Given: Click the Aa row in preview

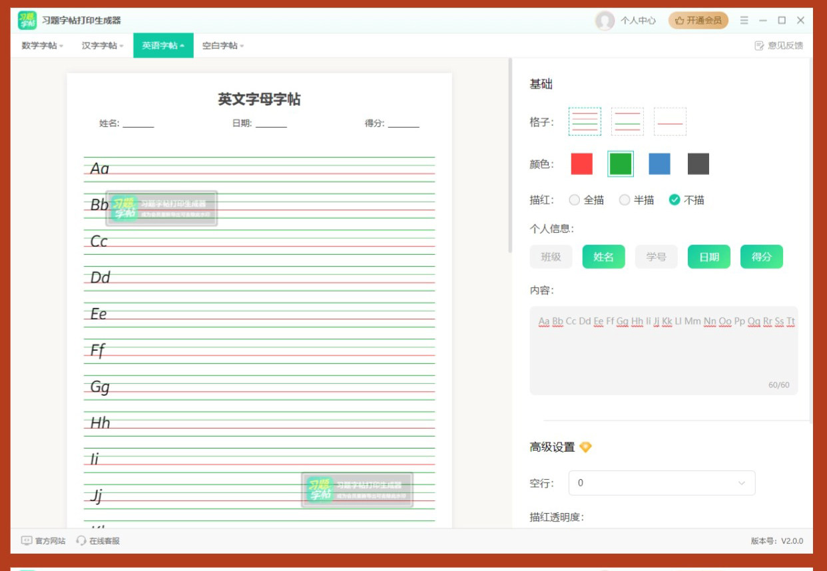Looking at the screenshot, I should (x=259, y=169).
